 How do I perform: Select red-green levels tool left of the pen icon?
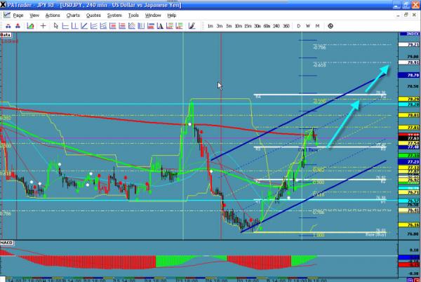179,26
